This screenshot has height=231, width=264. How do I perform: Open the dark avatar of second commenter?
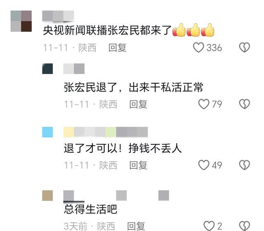47,69
